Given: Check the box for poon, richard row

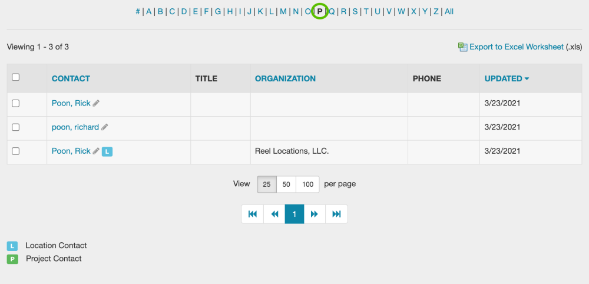Looking at the screenshot, I should [16, 127].
